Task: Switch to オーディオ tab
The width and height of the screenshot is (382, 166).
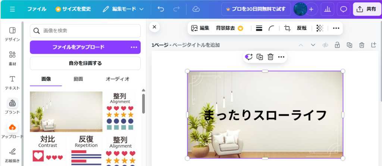Action: 118,79
